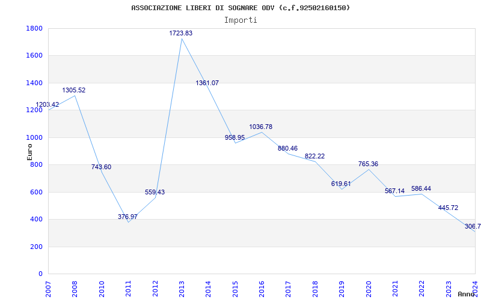Click the 1800 y-axis tick label
This screenshot has height=300, width=481.
coord(34,28)
